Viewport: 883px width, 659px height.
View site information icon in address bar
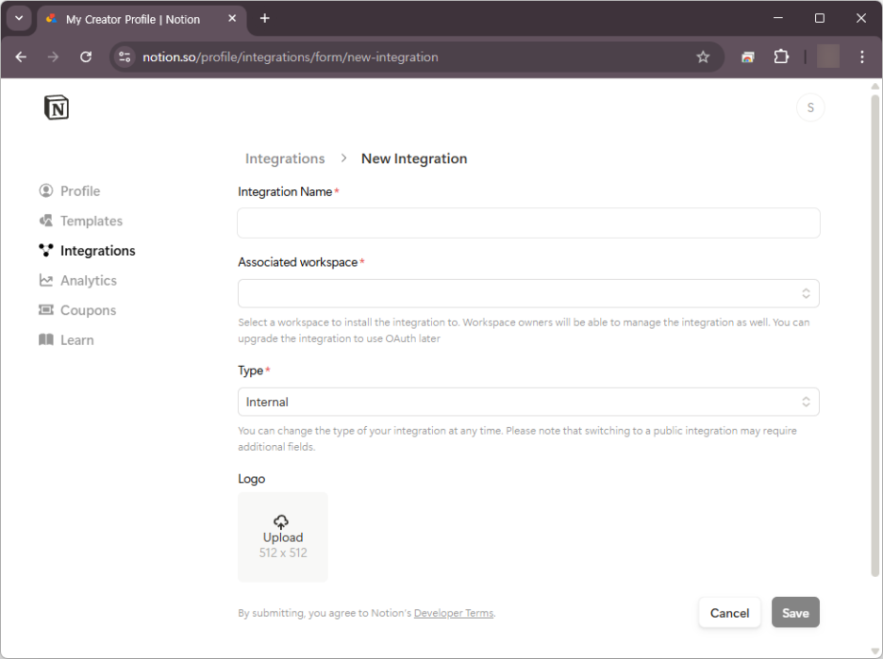coord(125,57)
